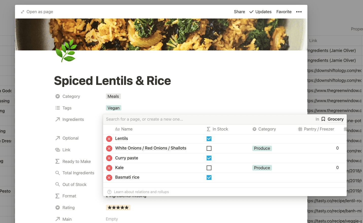
Task: Toggle the Lentils In Stock checkbox
Action: click(x=209, y=139)
